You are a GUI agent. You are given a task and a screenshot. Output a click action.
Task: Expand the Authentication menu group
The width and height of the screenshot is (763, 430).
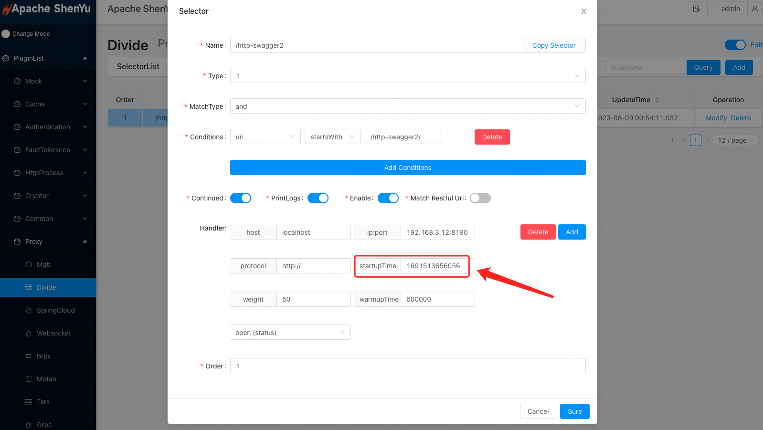[x=48, y=127]
